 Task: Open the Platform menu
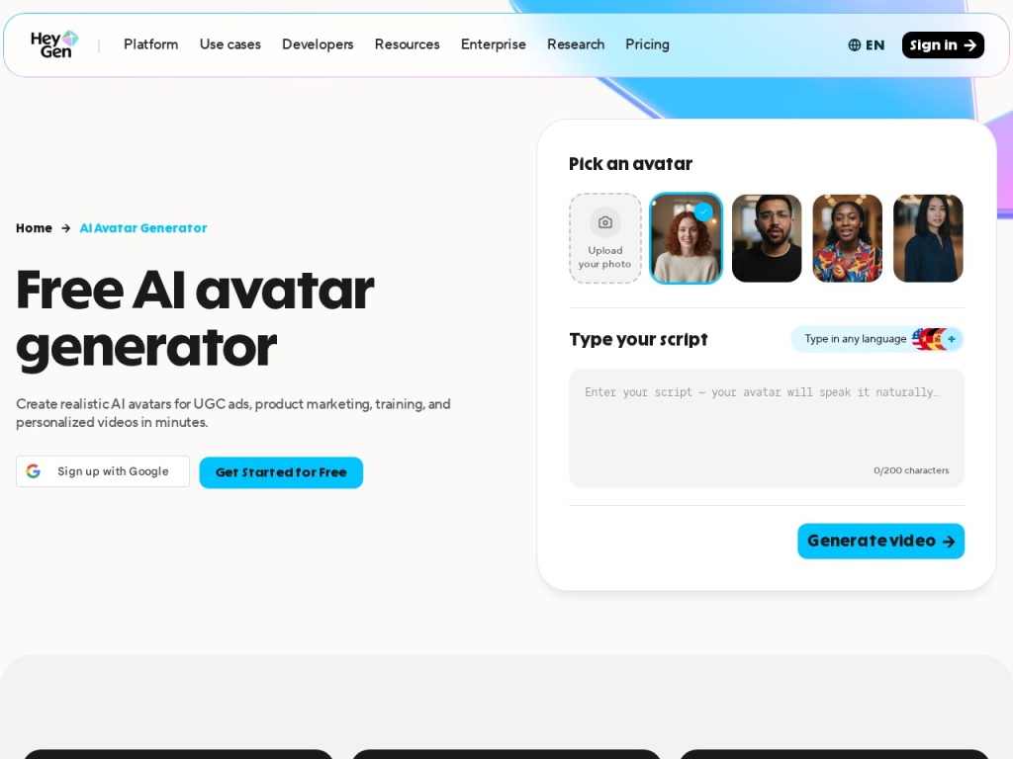pyautogui.click(x=151, y=44)
